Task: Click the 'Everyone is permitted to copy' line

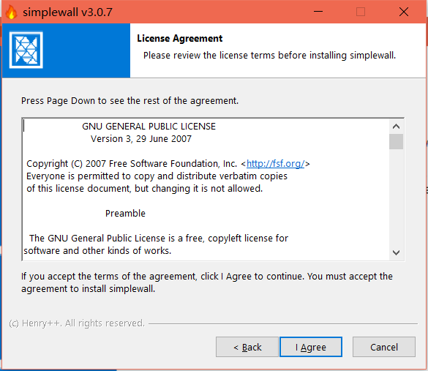Action: [157, 176]
